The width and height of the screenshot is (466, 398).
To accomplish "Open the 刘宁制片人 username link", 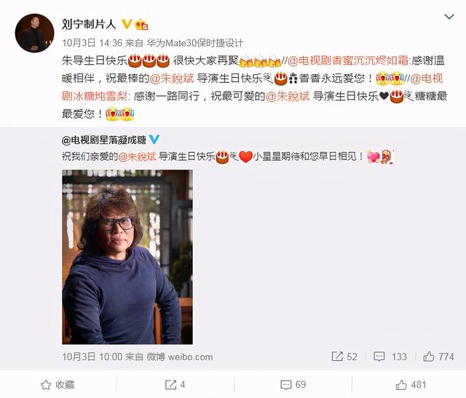I will 89,24.
